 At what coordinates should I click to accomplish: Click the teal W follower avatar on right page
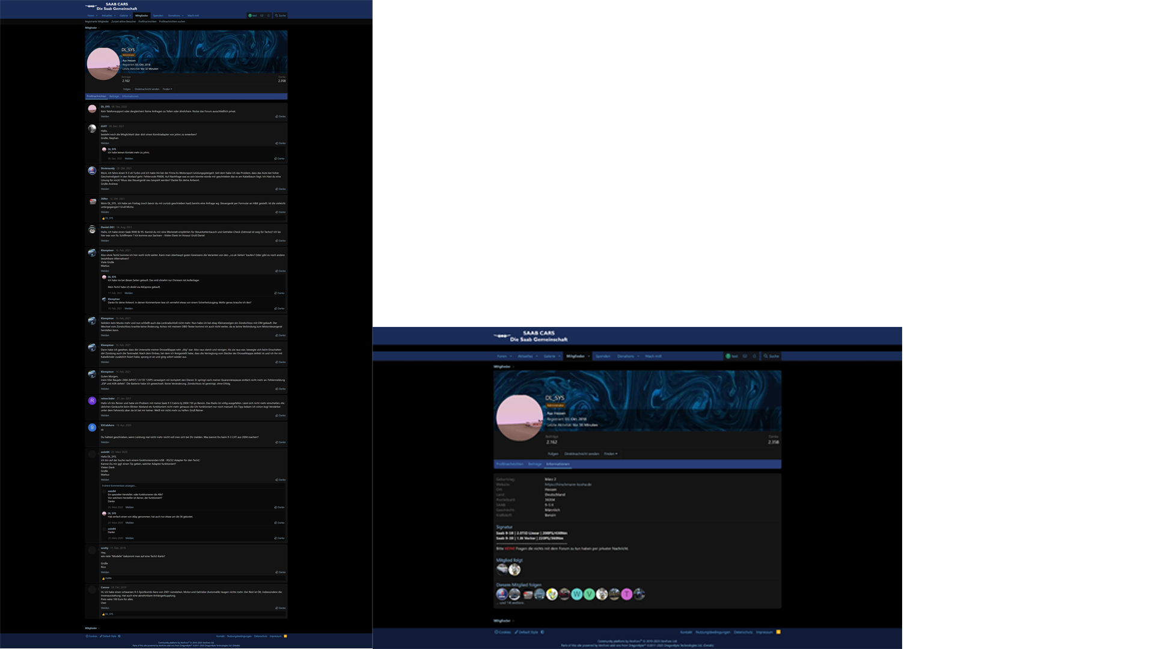[577, 594]
